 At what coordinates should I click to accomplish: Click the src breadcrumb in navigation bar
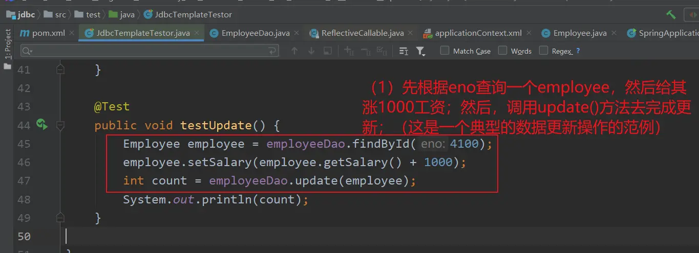coord(55,14)
